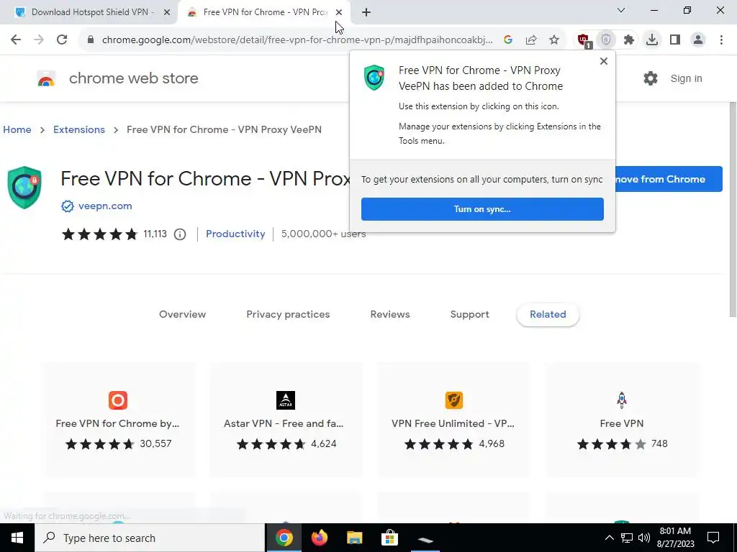Click Sign in link
This screenshot has width=737, height=552.
click(x=686, y=78)
